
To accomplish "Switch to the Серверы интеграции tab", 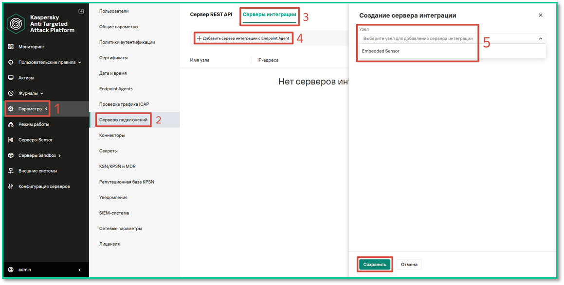I will 270,15.
